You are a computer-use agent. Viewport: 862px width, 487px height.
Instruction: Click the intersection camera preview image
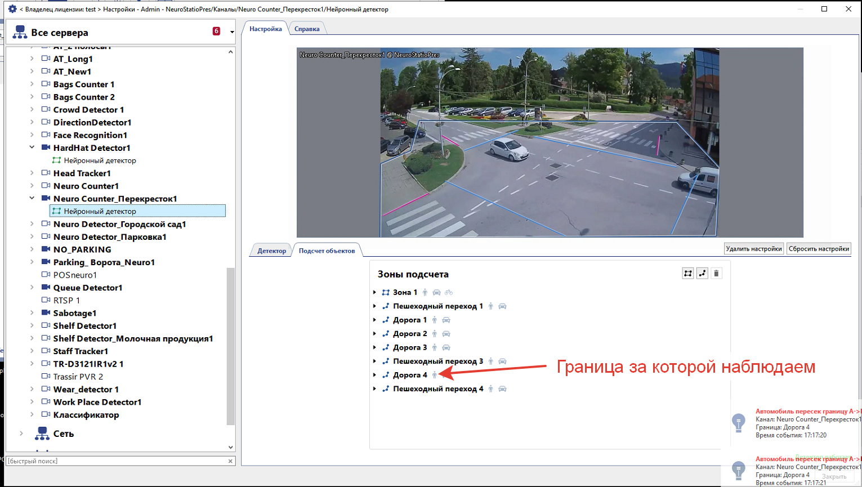pyautogui.click(x=550, y=142)
